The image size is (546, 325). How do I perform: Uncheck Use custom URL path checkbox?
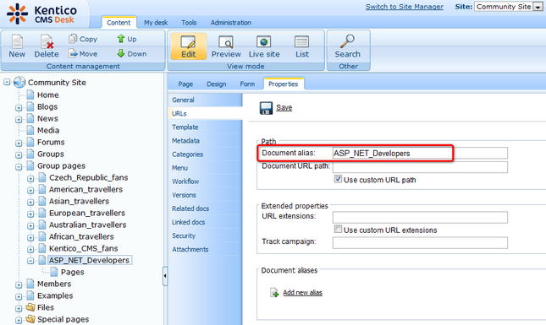pyautogui.click(x=338, y=179)
